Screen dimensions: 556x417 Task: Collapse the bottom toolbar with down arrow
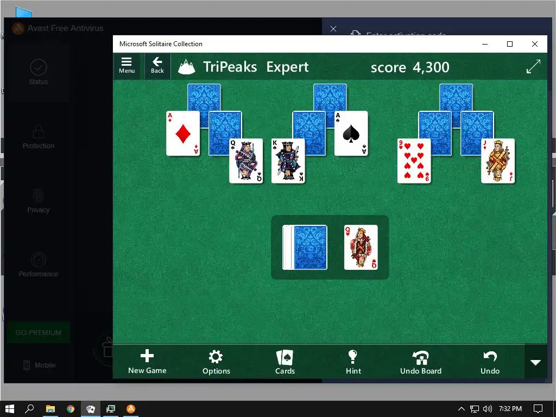(x=535, y=362)
